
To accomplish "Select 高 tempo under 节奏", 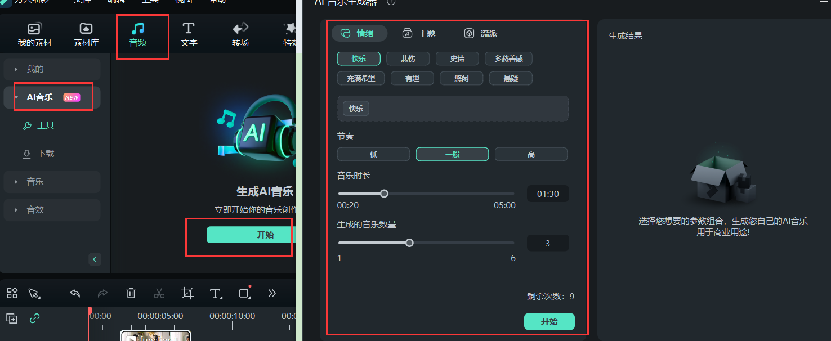I will pos(531,154).
